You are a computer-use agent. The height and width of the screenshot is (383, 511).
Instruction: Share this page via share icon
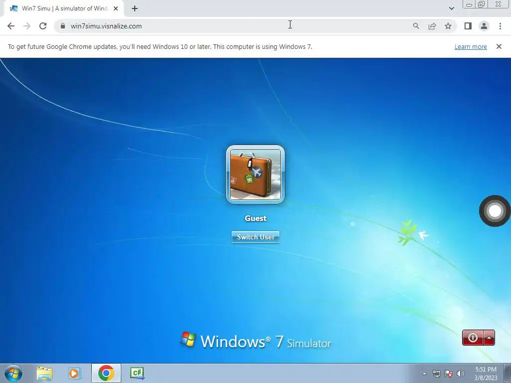tap(432, 26)
